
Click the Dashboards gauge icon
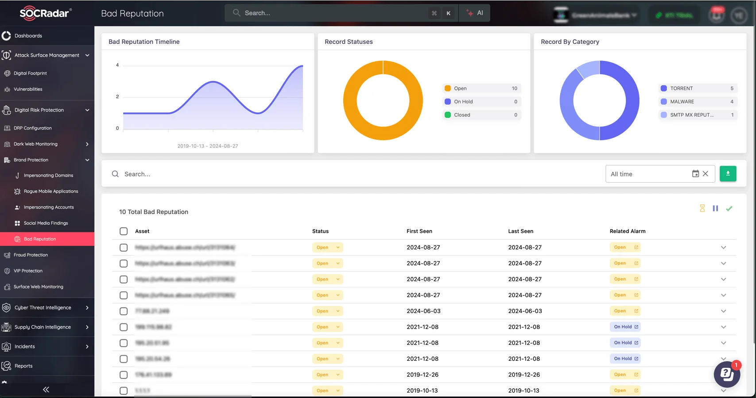tap(6, 36)
